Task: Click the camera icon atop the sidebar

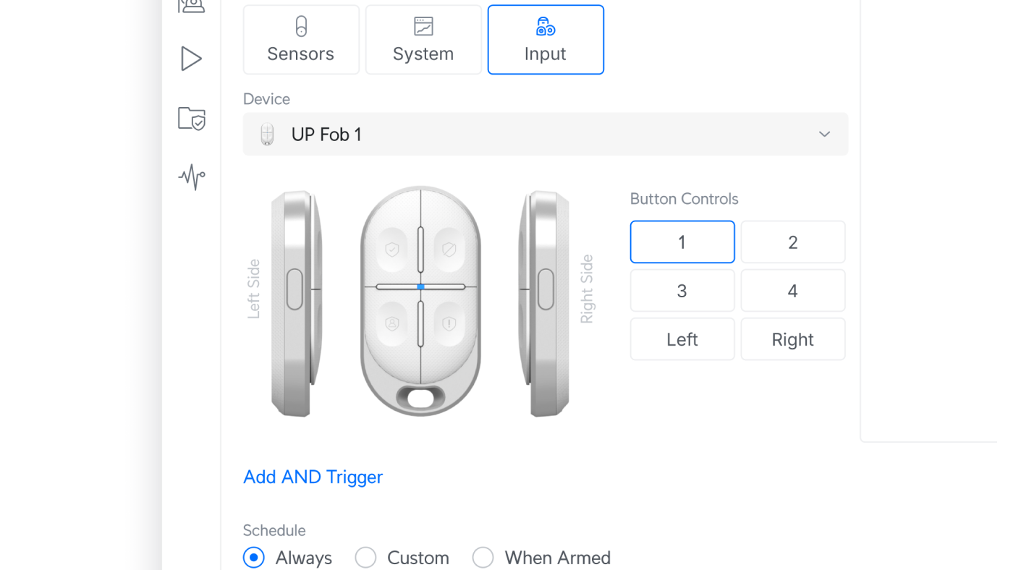Action: 192,6
